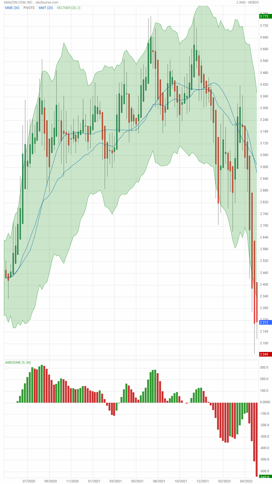Click the 3 360 price axis value
Viewport: 272px width, 484px height.
click(x=264, y=96)
